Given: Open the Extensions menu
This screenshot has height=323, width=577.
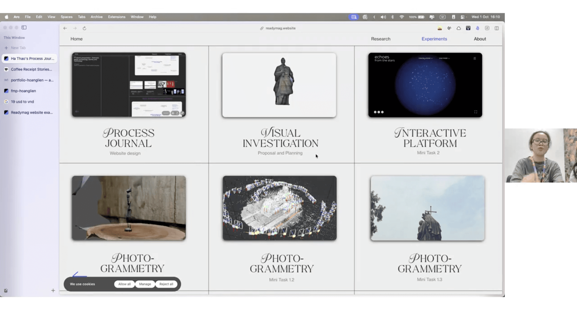Looking at the screenshot, I should 116,17.
